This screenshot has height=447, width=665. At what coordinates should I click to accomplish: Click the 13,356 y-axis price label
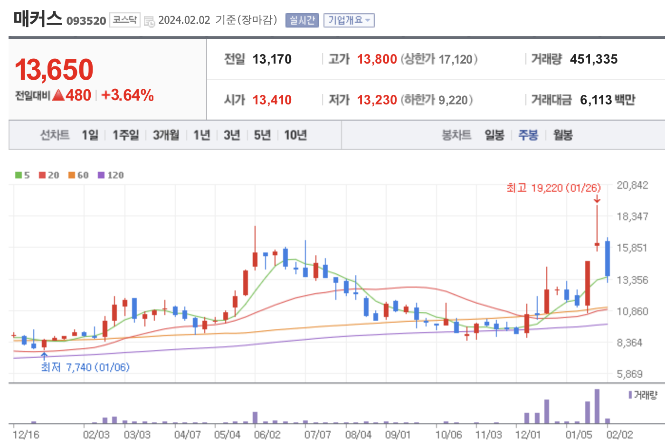click(632, 280)
